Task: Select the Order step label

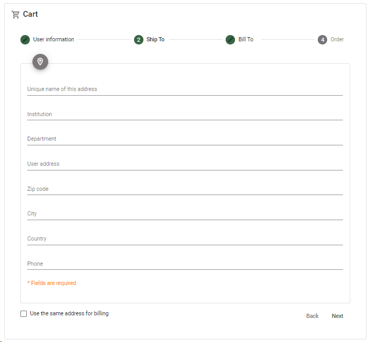Action: [337, 39]
